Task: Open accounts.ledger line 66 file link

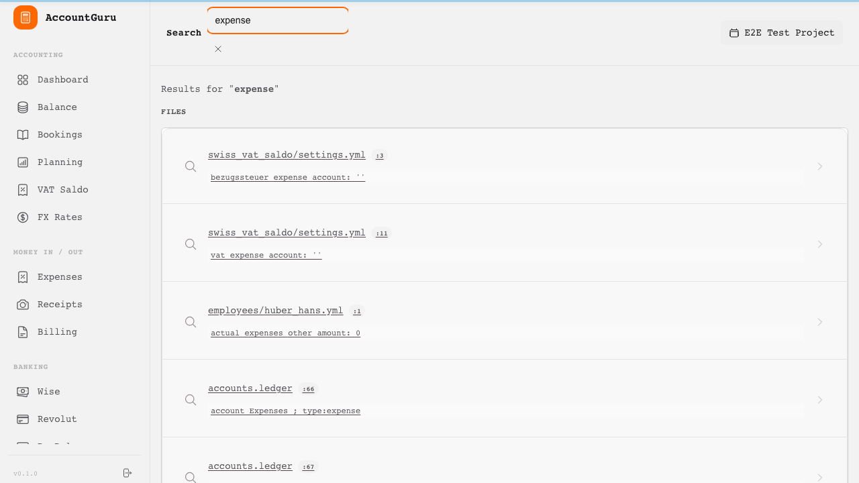Action: 250,388
